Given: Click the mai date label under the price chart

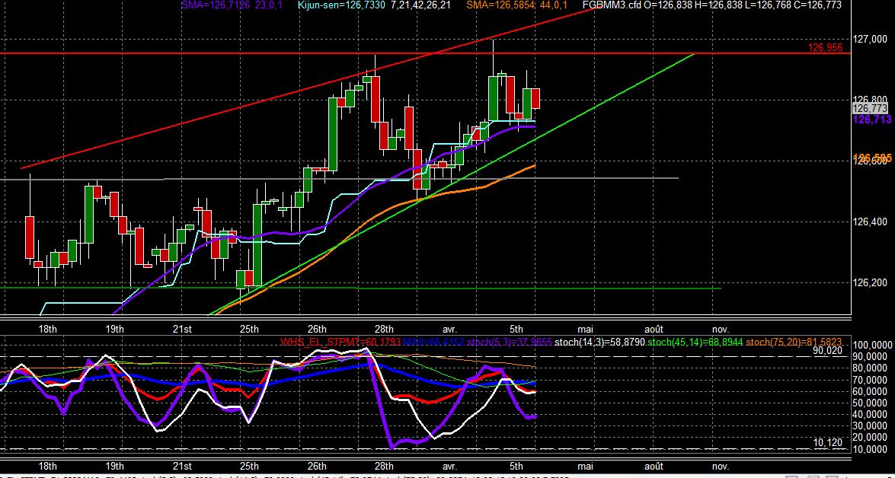Looking at the screenshot, I should coord(585,329).
